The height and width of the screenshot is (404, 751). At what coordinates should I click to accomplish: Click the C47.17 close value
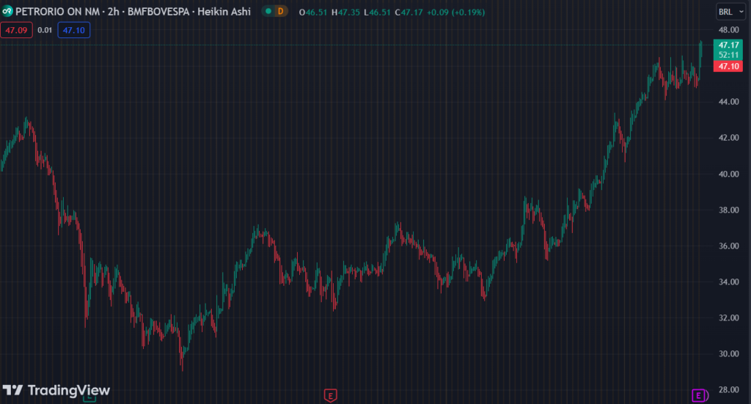[x=409, y=12]
